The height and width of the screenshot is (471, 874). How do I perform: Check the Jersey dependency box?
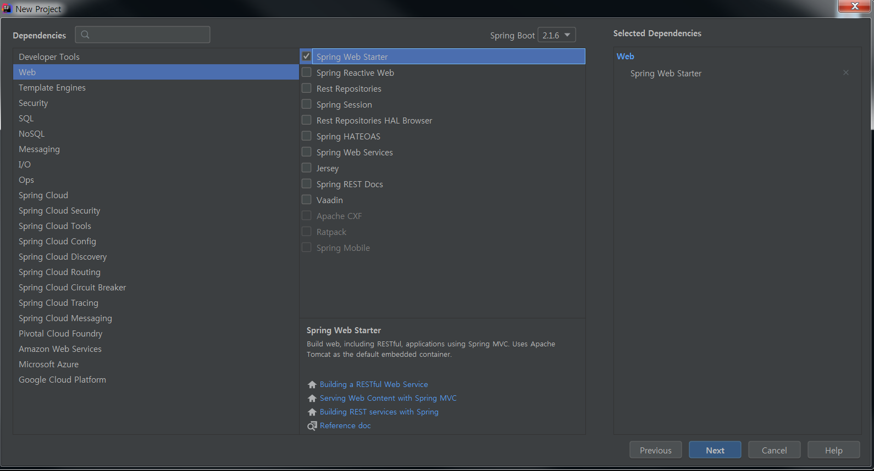tap(307, 167)
